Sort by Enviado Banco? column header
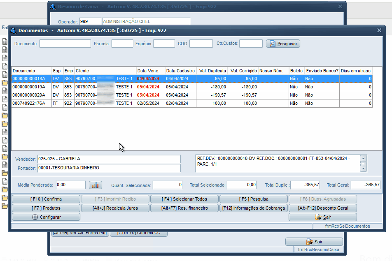The width and height of the screenshot is (392, 261). pos(322,71)
